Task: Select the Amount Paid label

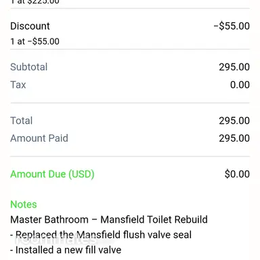Action: [x=39, y=138]
